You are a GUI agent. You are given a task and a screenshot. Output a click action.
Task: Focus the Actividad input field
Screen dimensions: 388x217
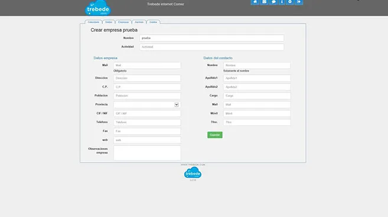pos(212,47)
